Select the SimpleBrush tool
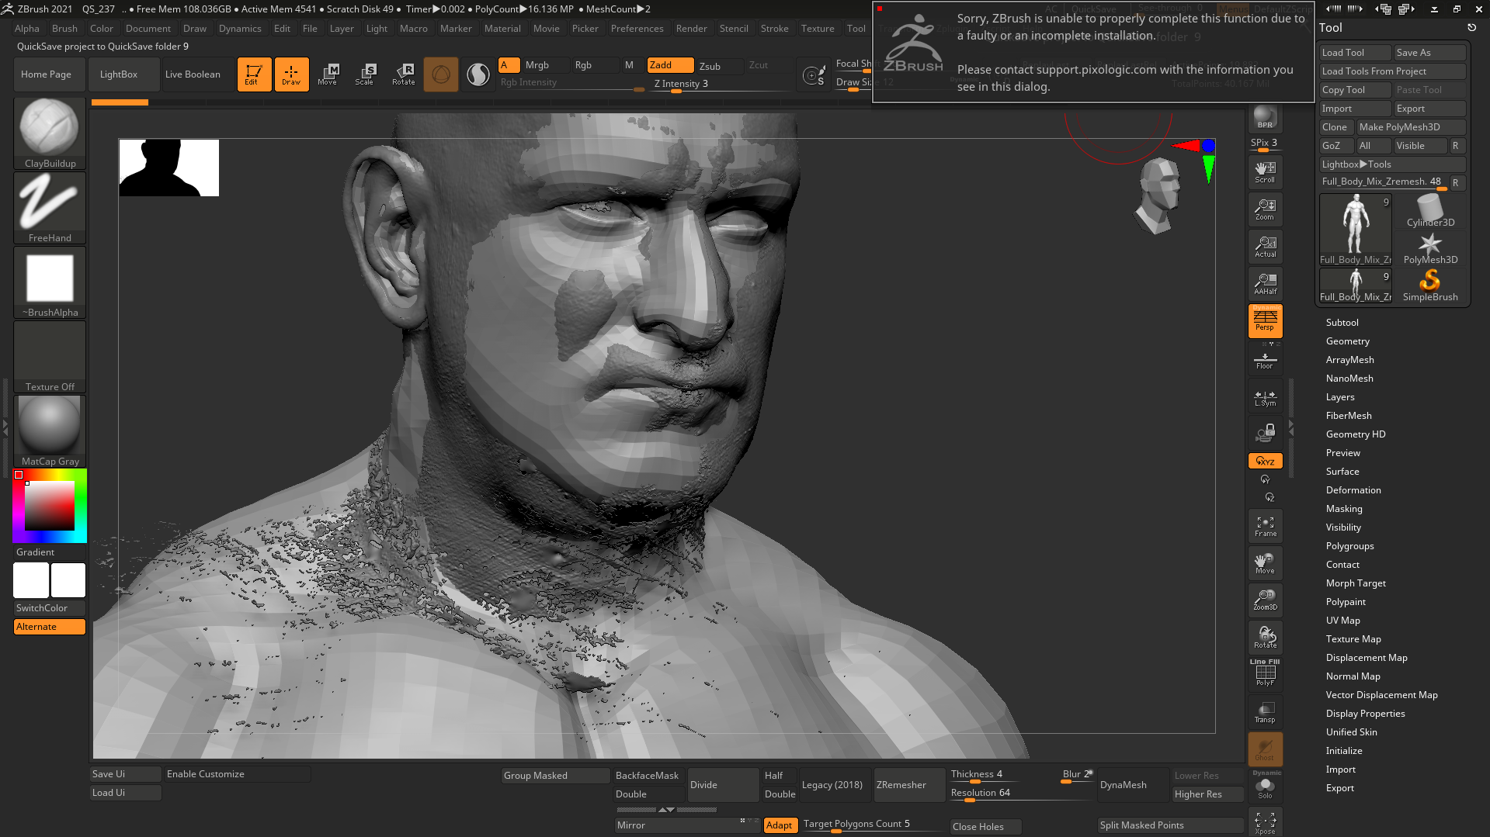The height and width of the screenshot is (837, 1490). (1430, 285)
